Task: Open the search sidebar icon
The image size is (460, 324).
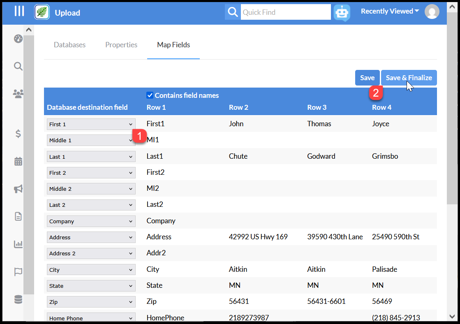Action: pyautogui.click(x=18, y=66)
